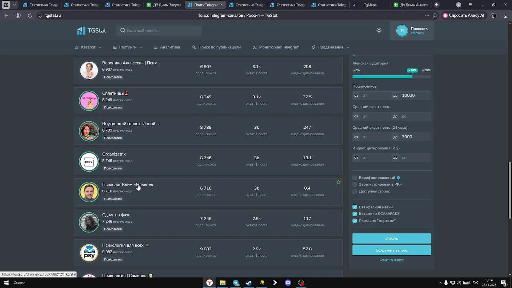Open Discord from the taskbar
This screenshot has height=288, width=512.
coord(288,283)
